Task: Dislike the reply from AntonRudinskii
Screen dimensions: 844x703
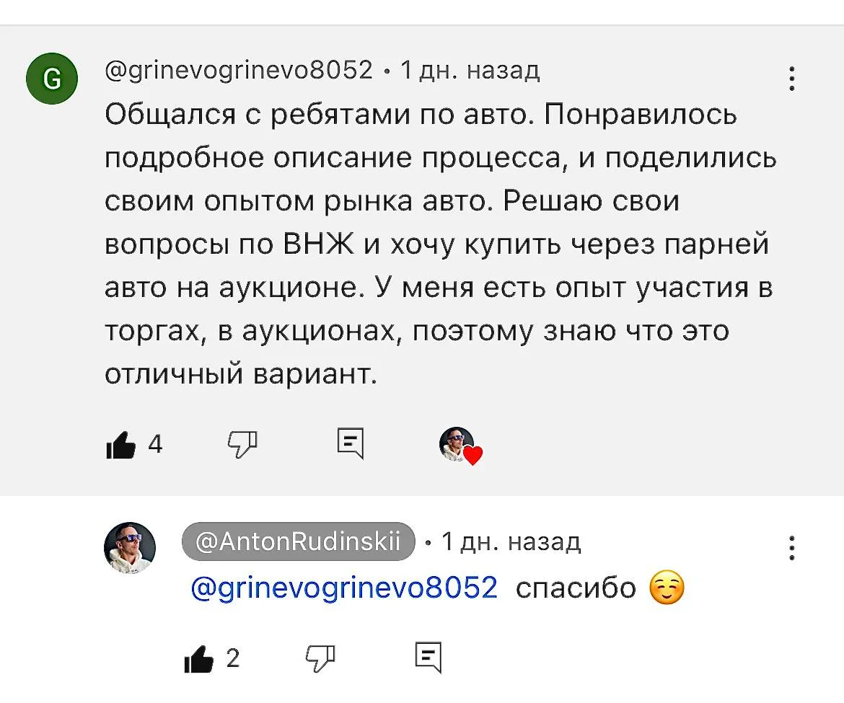Action: click(x=321, y=658)
